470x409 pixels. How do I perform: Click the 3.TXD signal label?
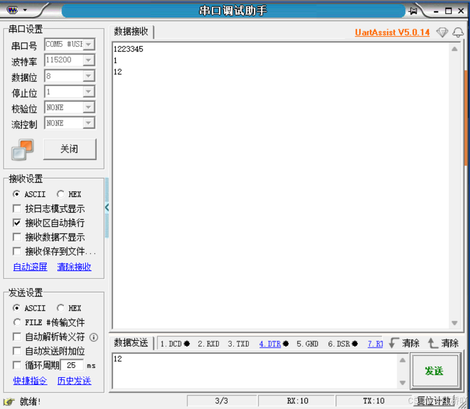[x=238, y=344]
